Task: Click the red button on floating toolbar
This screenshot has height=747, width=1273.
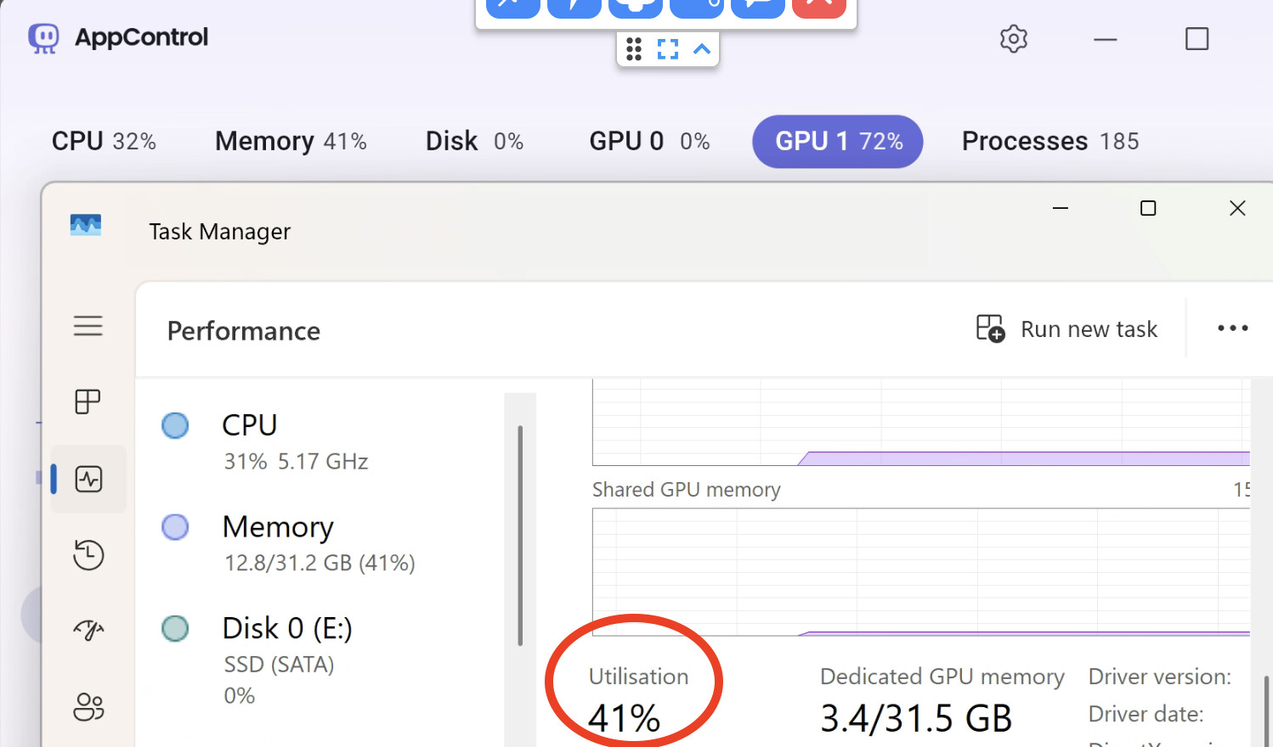Action: point(818,7)
